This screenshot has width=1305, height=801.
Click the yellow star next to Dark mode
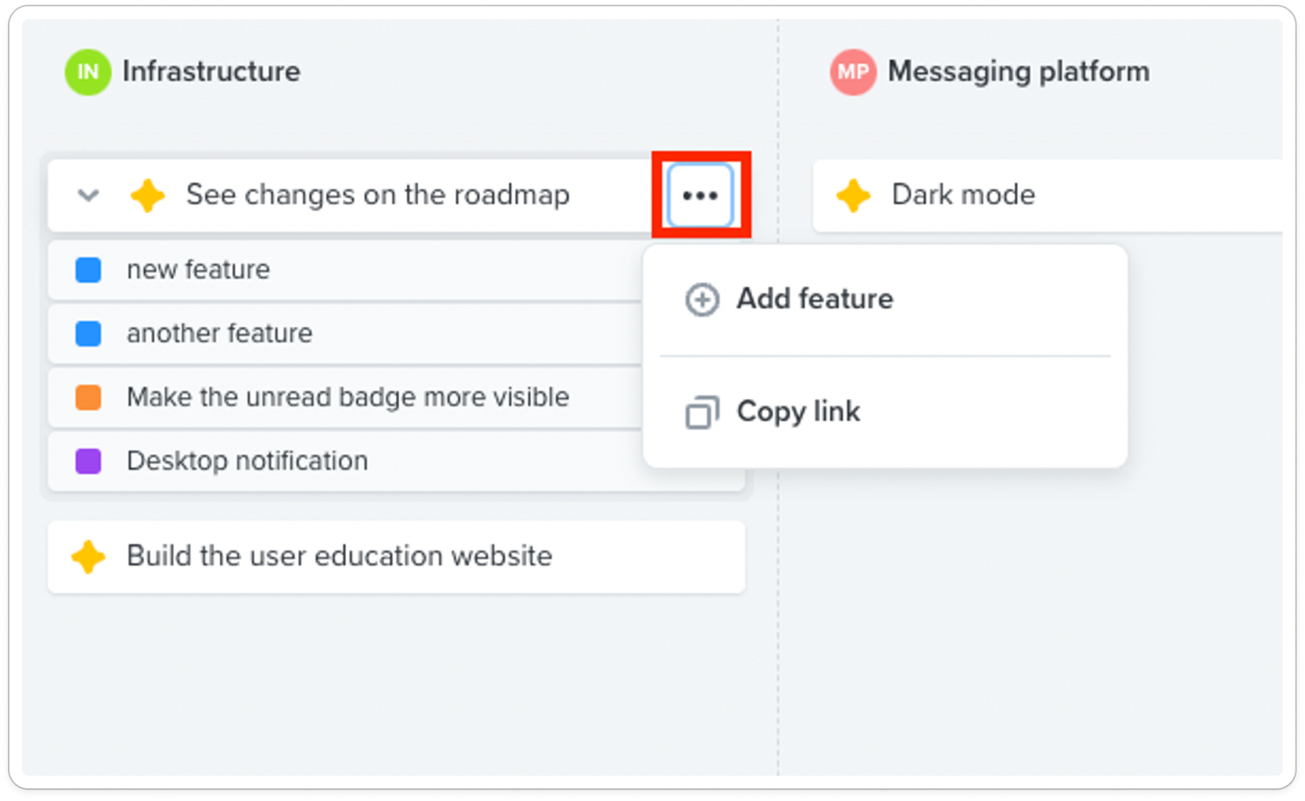[853, 195]
